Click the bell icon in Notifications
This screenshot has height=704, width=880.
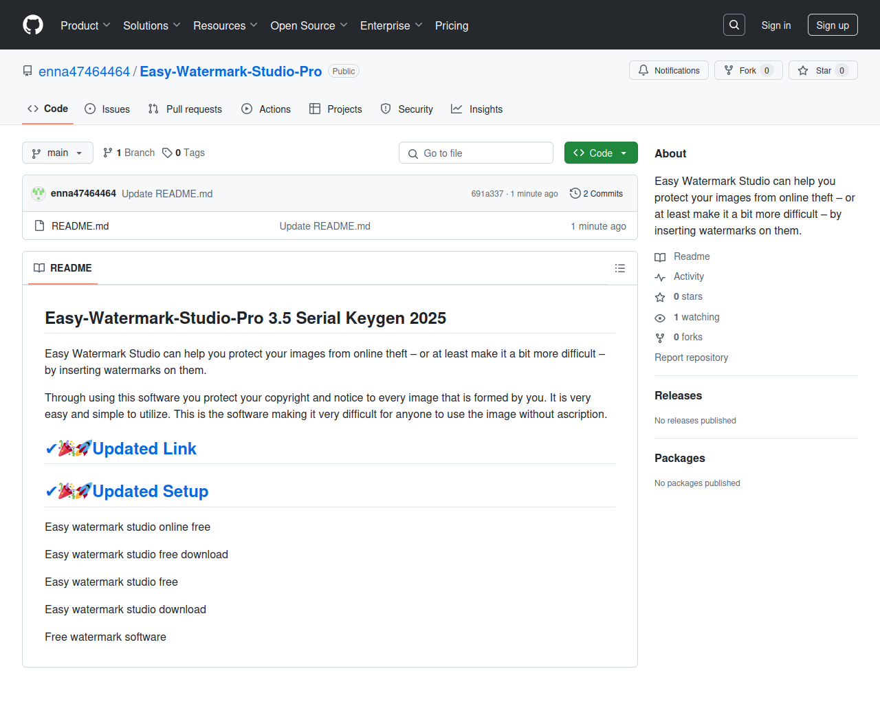pos(643,71)
